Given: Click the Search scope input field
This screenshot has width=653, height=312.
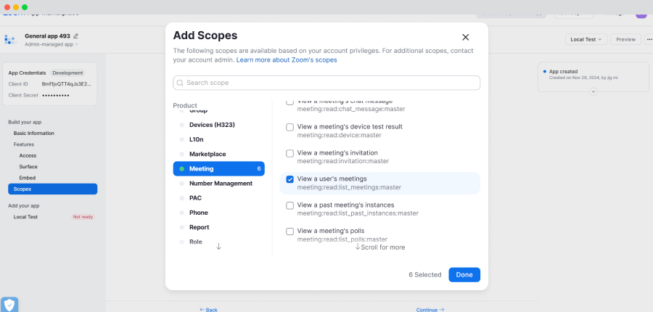Looking at the screenshot, I should 326,83.
